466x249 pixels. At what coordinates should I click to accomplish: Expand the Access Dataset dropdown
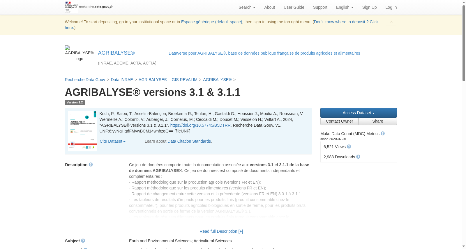click(359, 113)
